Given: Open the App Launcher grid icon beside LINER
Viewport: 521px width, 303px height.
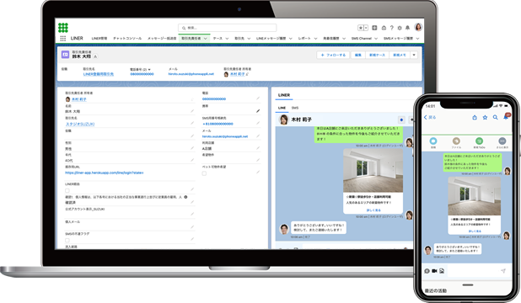Looking at the screenshot, I should 62,39.
